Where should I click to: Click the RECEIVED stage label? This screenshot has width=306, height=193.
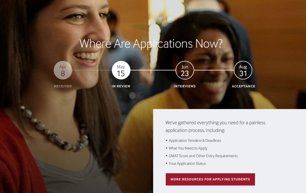tap(63, 86)
